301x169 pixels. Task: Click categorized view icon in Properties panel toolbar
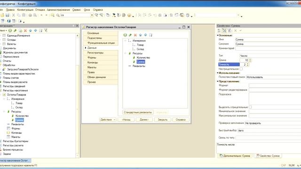pyautogui.click(x=224, y=31)
